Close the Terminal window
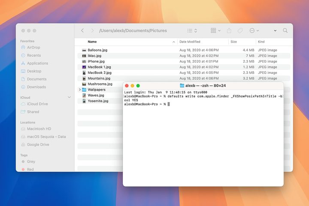Screen dimensions: 309x206 [x=127, y=85]
